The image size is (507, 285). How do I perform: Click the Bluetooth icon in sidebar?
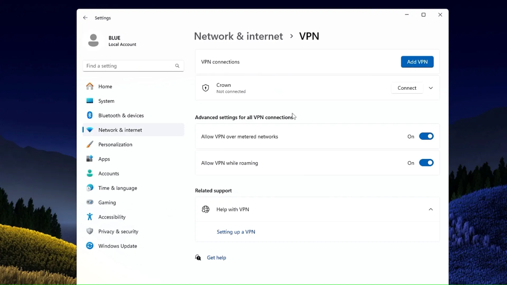click(90, 115)
